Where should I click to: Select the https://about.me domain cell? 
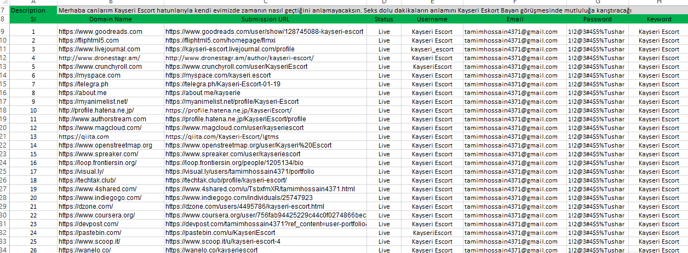click(111, 93)
